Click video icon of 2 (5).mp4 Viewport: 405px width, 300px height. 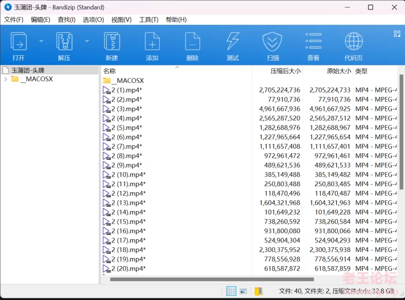(x=107, y=128)
